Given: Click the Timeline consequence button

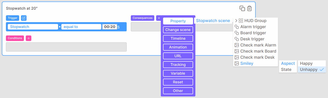Looking at the screenshot, I should [x=178, y=38].
